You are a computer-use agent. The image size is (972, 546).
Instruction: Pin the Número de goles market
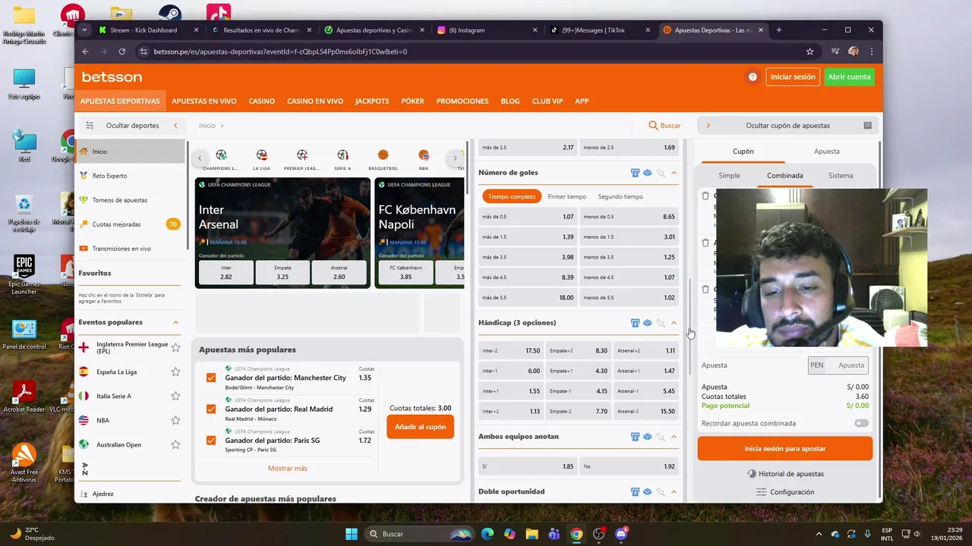[661, 173]
